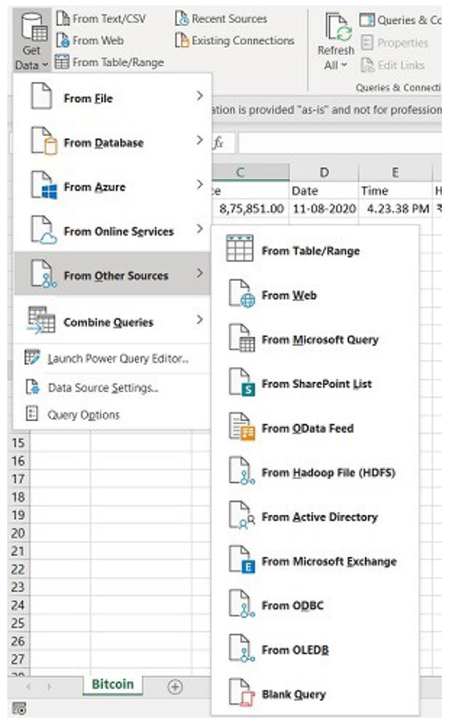Expand the From Database submenu arrow
459x725 pixels.
click(x=199, y=140)
